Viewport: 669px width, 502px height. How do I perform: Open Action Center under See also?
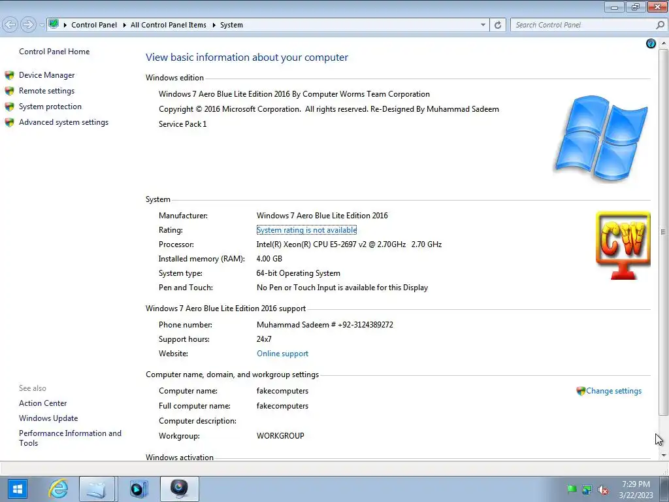pyautogui.click(x=42, y=403)
